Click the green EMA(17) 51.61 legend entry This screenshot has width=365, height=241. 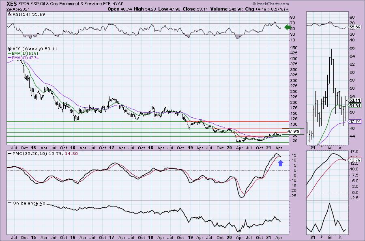pos(23,53)
